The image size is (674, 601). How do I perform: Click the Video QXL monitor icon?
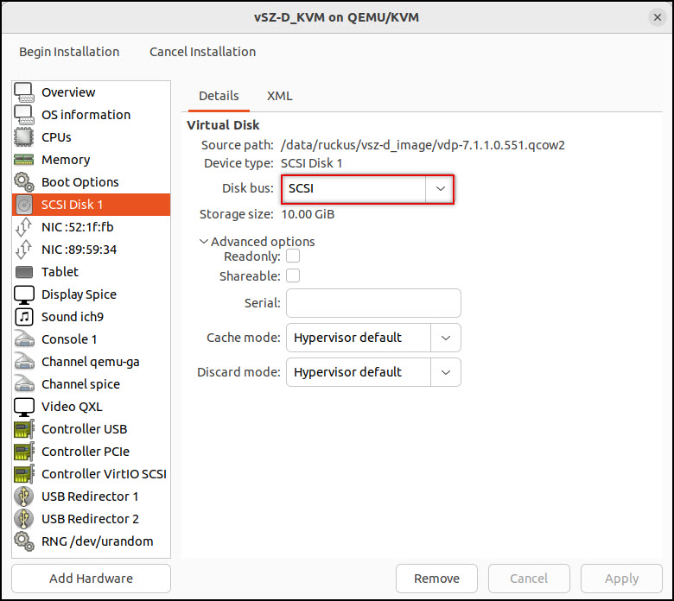[24, 407]
